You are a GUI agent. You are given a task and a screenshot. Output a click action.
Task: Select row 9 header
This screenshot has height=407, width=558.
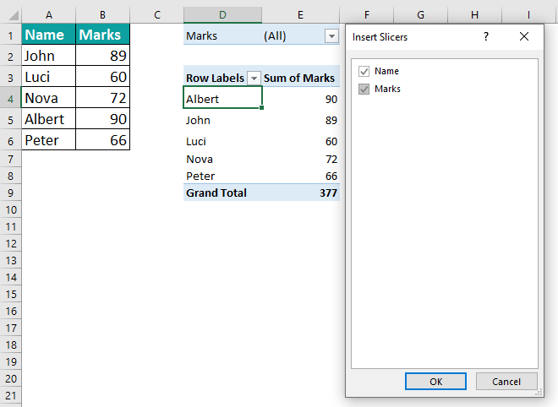coord(11,193)
